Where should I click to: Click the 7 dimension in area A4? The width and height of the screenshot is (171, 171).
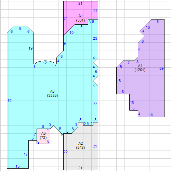tap(129, 63)
